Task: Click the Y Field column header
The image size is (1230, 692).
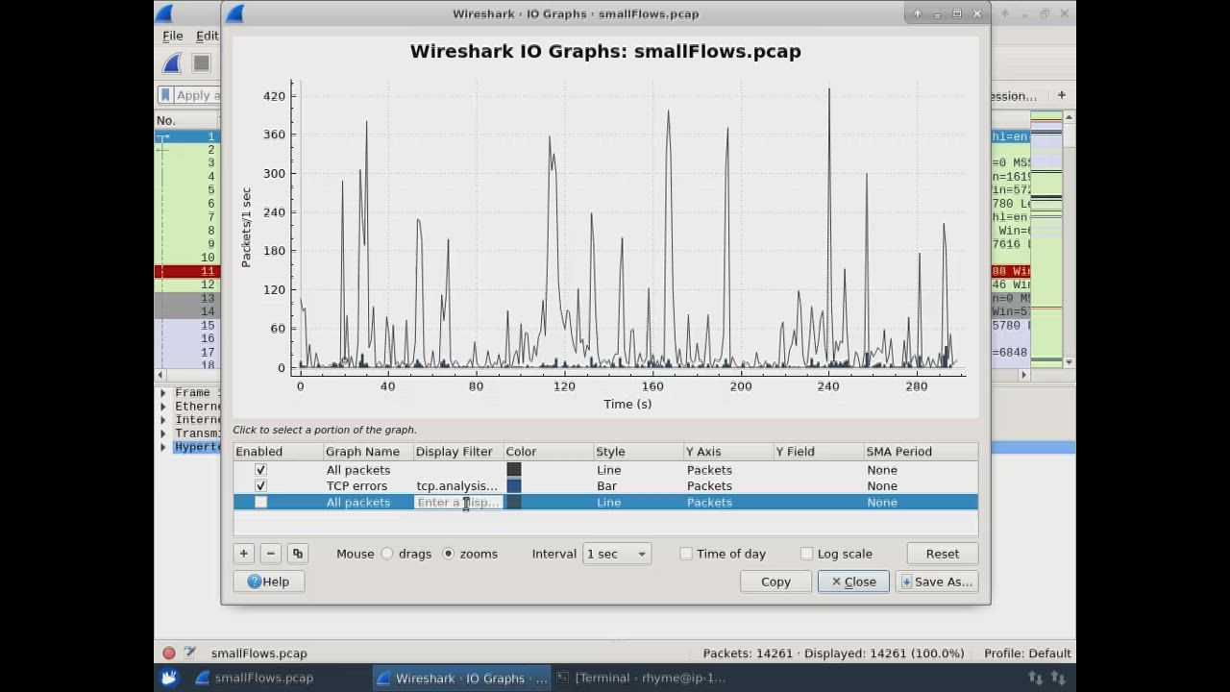Action: (819, 452)
